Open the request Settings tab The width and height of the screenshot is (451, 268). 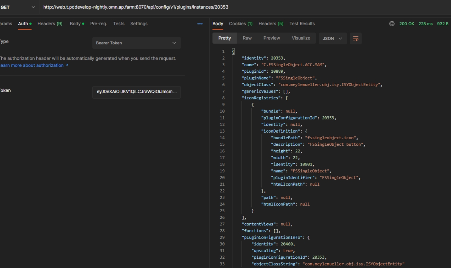click(139, 24)
